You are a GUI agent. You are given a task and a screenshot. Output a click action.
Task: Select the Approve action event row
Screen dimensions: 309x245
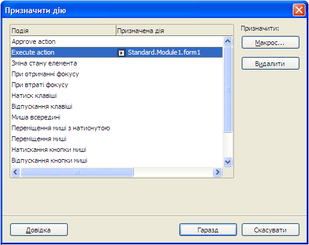click(x=116, y=41)
